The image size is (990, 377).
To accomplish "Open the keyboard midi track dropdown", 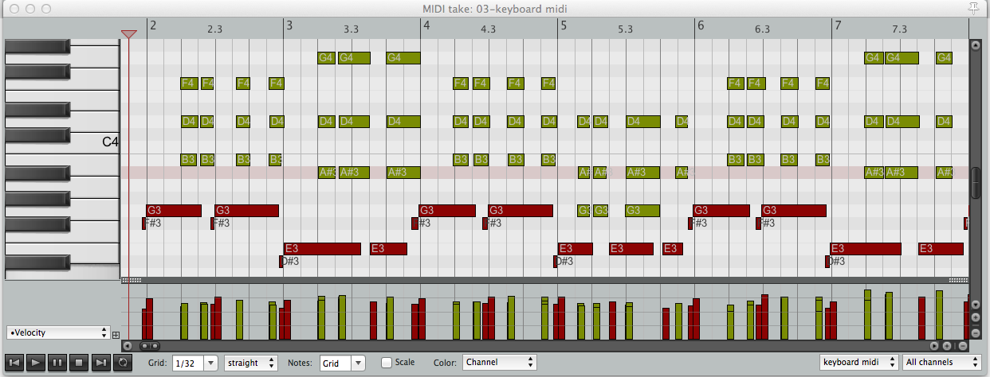I will click(x=859, y=363).
